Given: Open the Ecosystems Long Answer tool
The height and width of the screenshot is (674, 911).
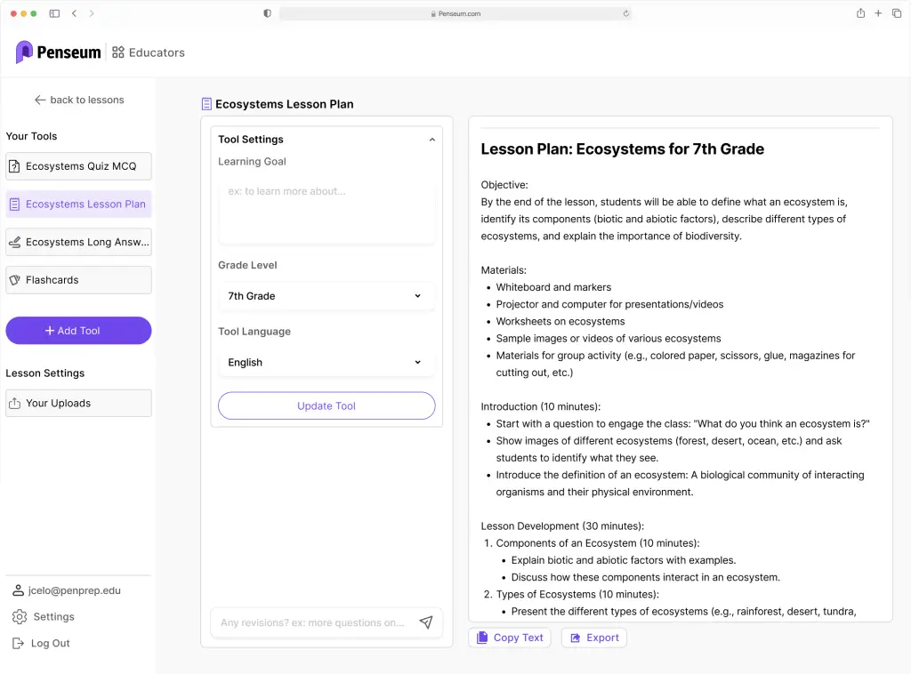Looking at the screenshot, I should pyautogui.click(x=78, y=242).
